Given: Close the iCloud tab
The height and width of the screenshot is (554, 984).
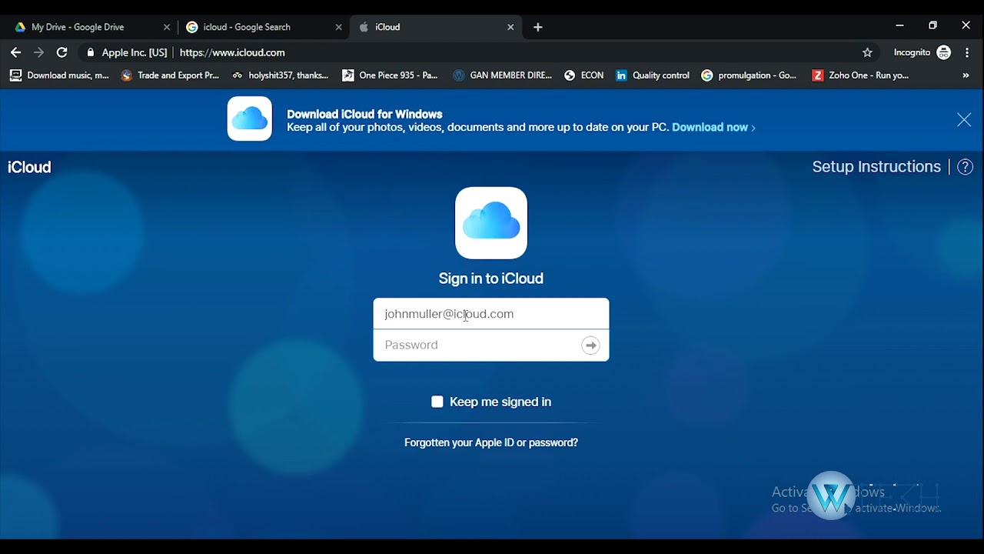Looking at the screenshot, I should [510, 27].
